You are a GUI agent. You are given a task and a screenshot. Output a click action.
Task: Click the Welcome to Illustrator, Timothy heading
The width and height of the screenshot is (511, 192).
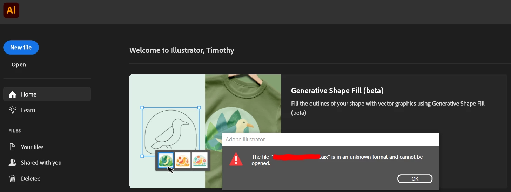tap(182, 50)
